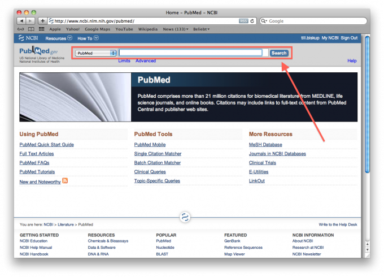Open the Wikipedia bookmark
This screenshot has height=277, width=384.
(148, 29)
